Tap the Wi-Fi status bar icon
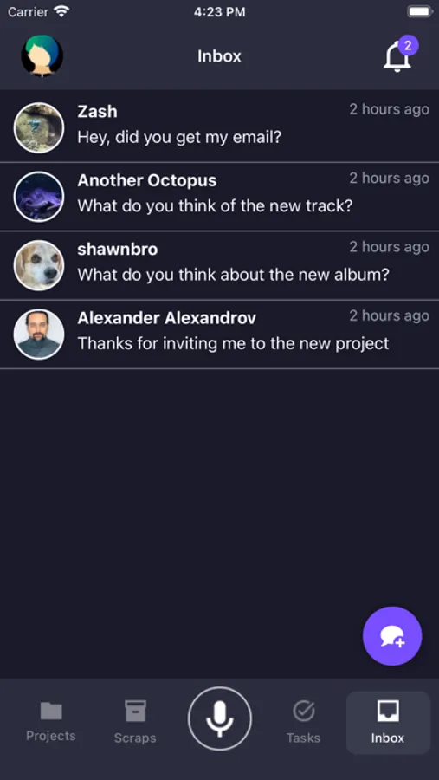This screenshot has width=439, height=780. coord(61,11)
